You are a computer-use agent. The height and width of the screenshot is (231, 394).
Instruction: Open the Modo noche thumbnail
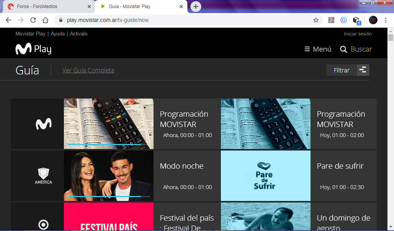tap(109, 176)
